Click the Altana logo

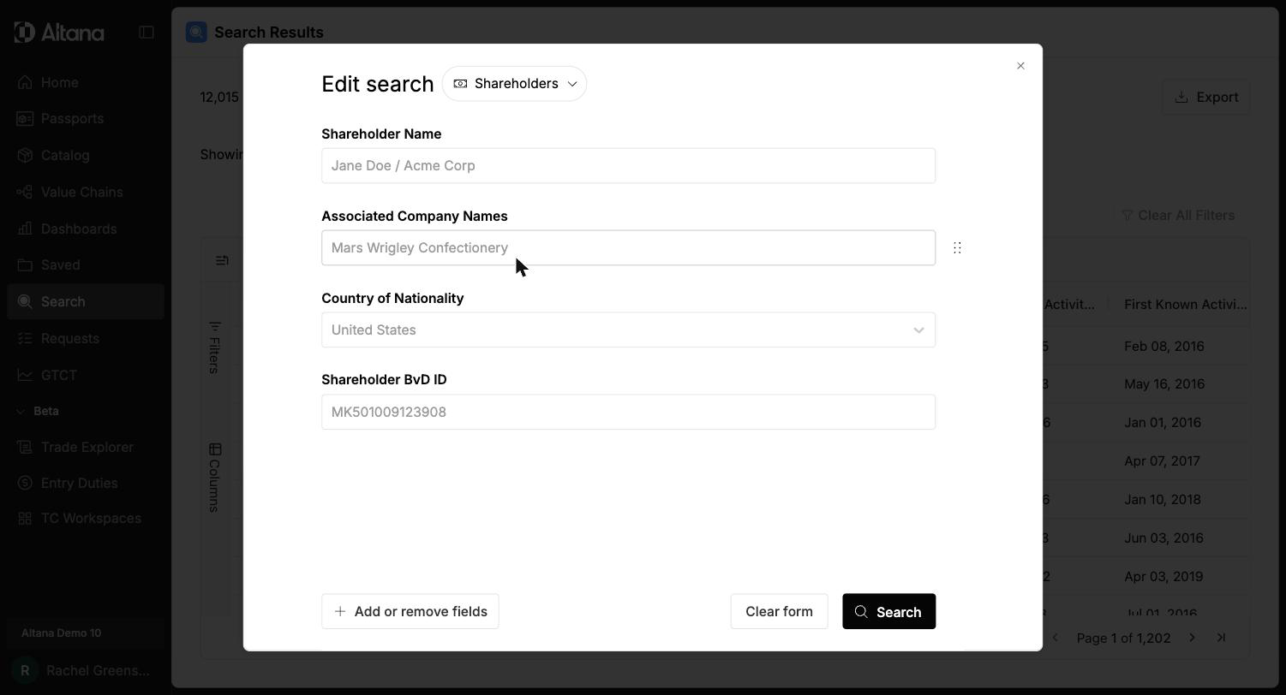pyautogui.click(x=59, y=33)
